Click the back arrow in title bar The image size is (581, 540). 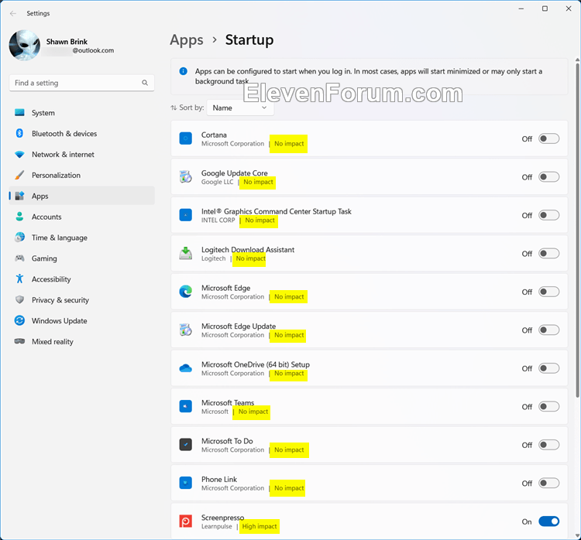pos(13,13)
